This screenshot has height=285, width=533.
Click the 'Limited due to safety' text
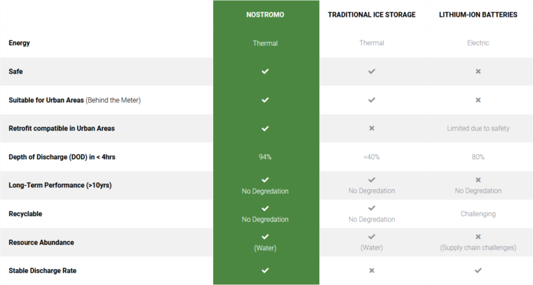tap(478, 129)
